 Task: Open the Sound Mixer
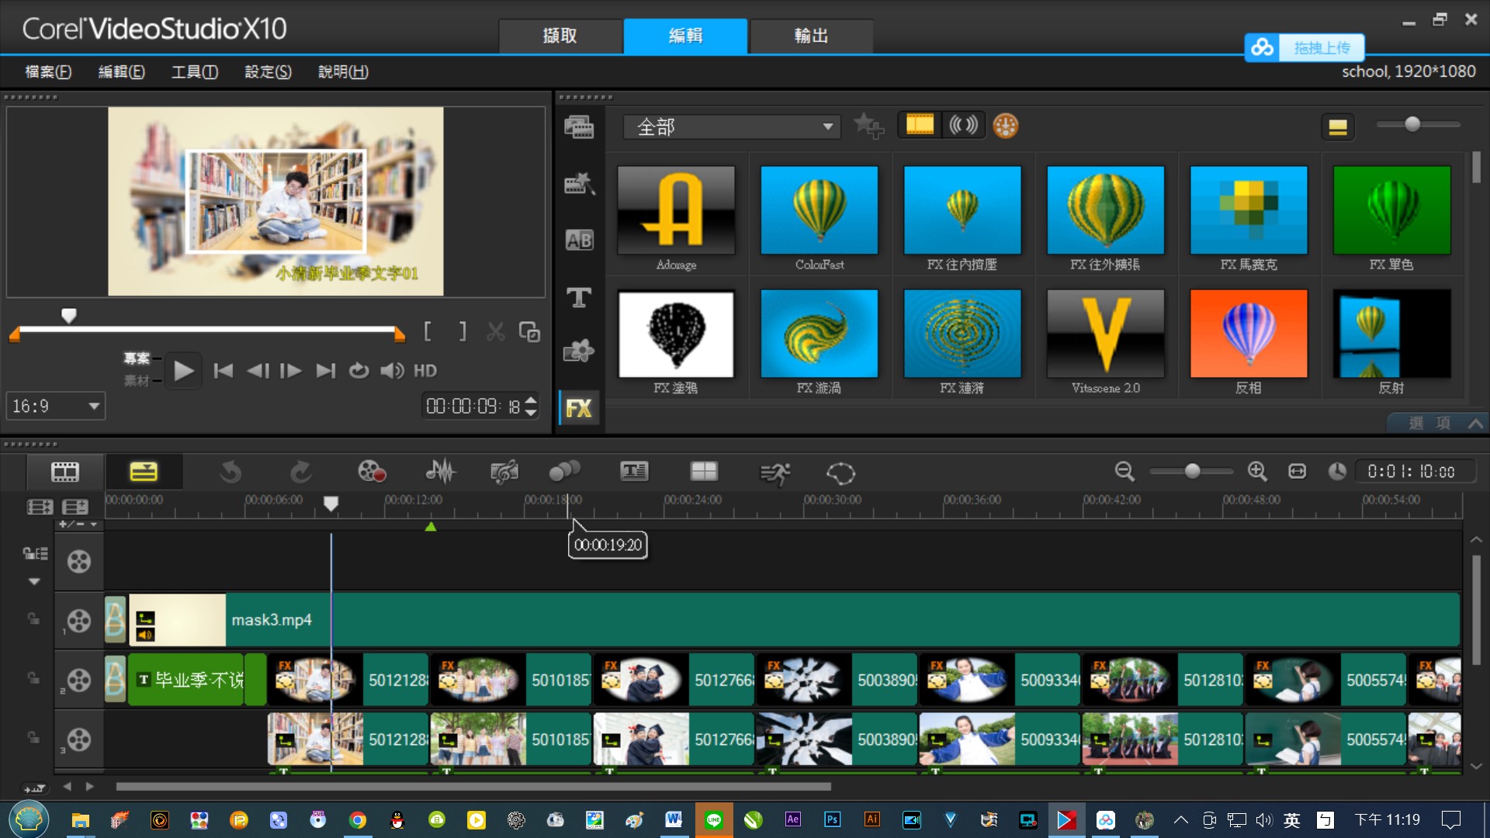point(440,472)
